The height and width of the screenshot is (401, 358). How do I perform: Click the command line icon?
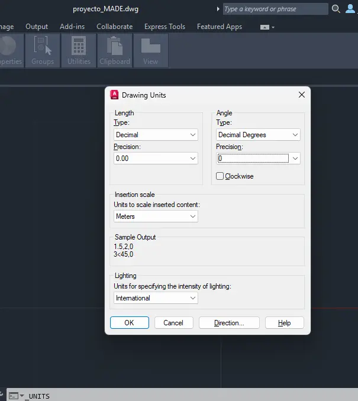coord(14,396)
